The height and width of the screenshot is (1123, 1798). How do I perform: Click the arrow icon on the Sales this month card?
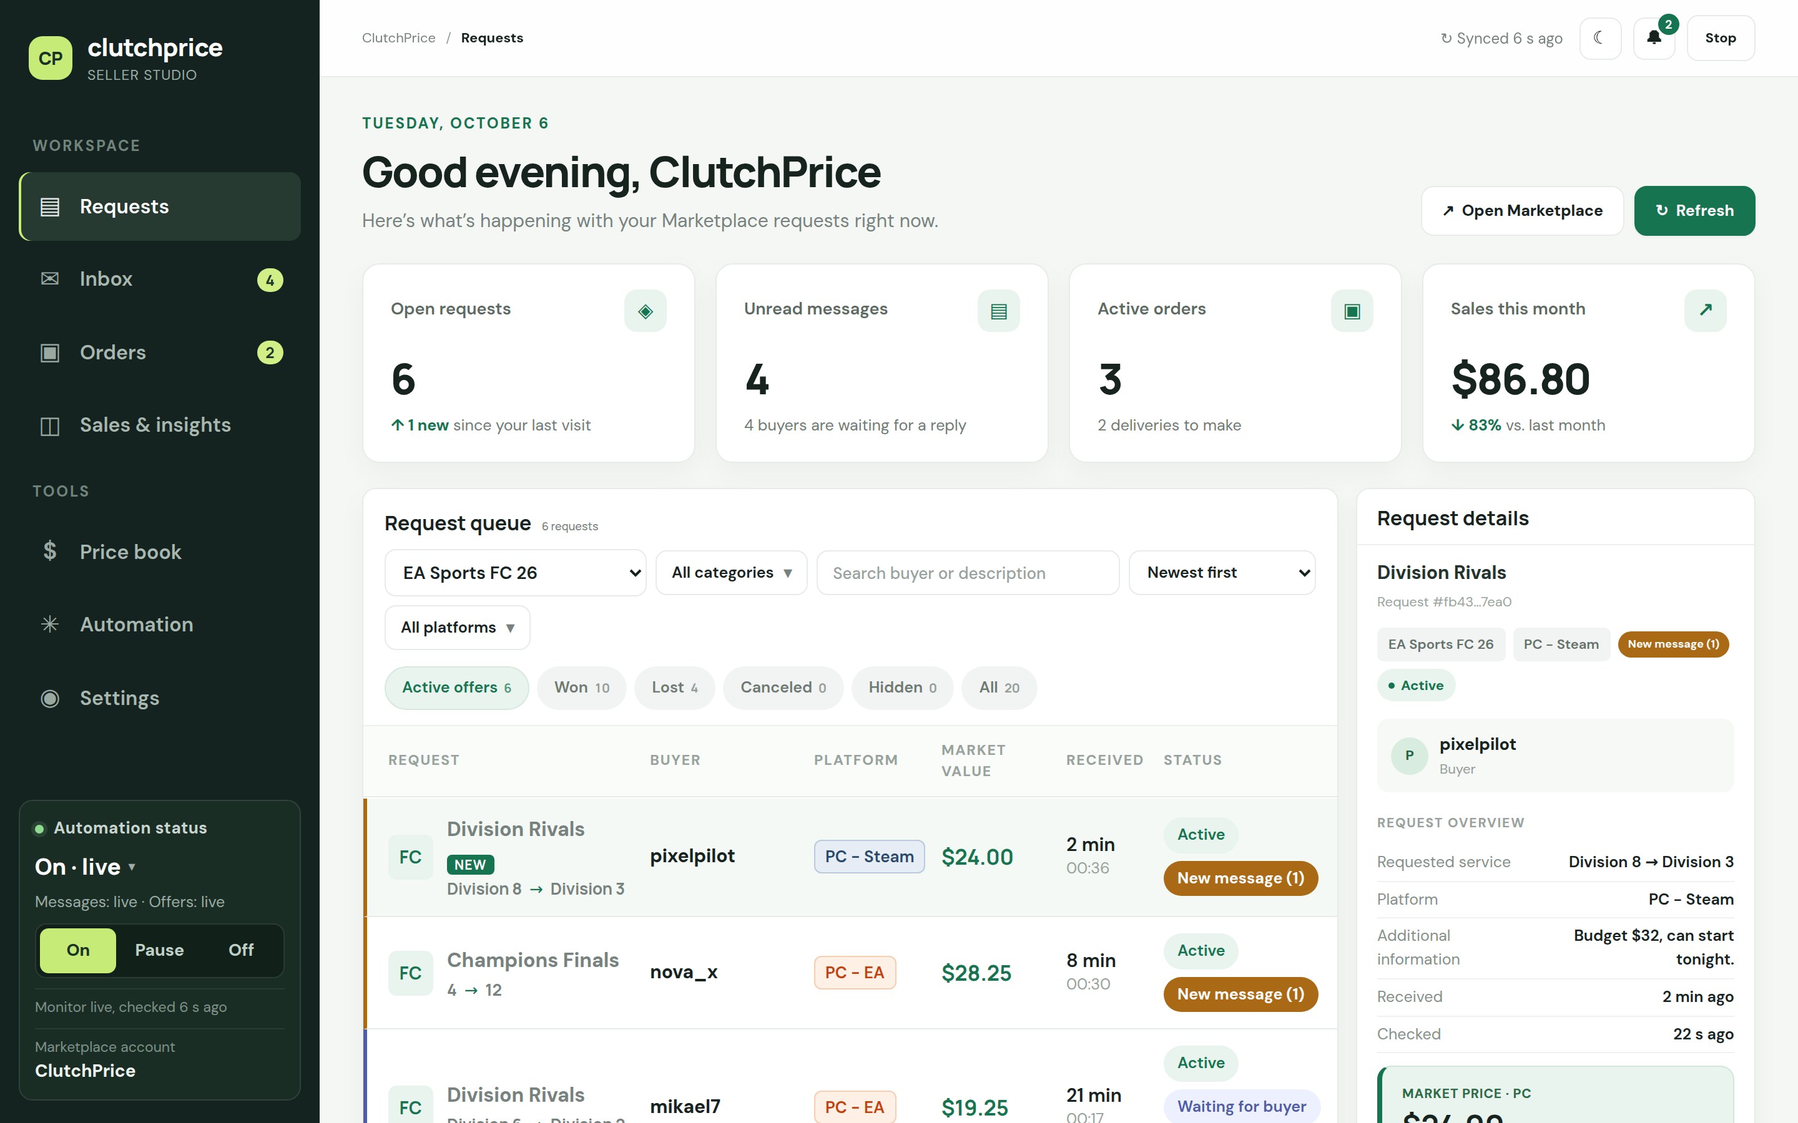coord(1705,311)
